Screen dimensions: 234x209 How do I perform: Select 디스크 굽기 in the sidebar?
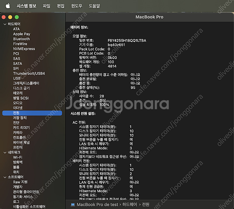[x=21, y=88]
